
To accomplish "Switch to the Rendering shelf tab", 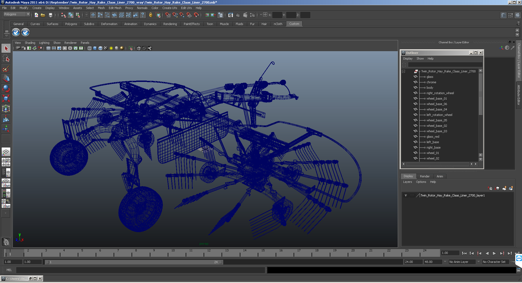I will point(170,24).
